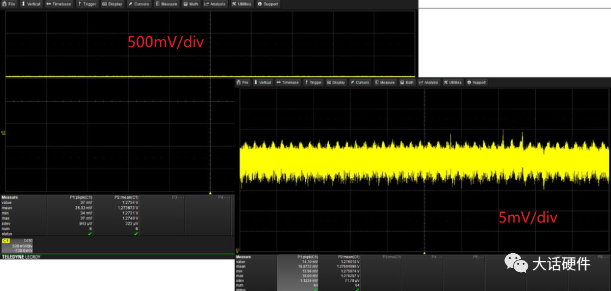Click the yellow trigger marker below the left waveform grid
This screenshot has width=611, height=291.
[x=210, y=192]
